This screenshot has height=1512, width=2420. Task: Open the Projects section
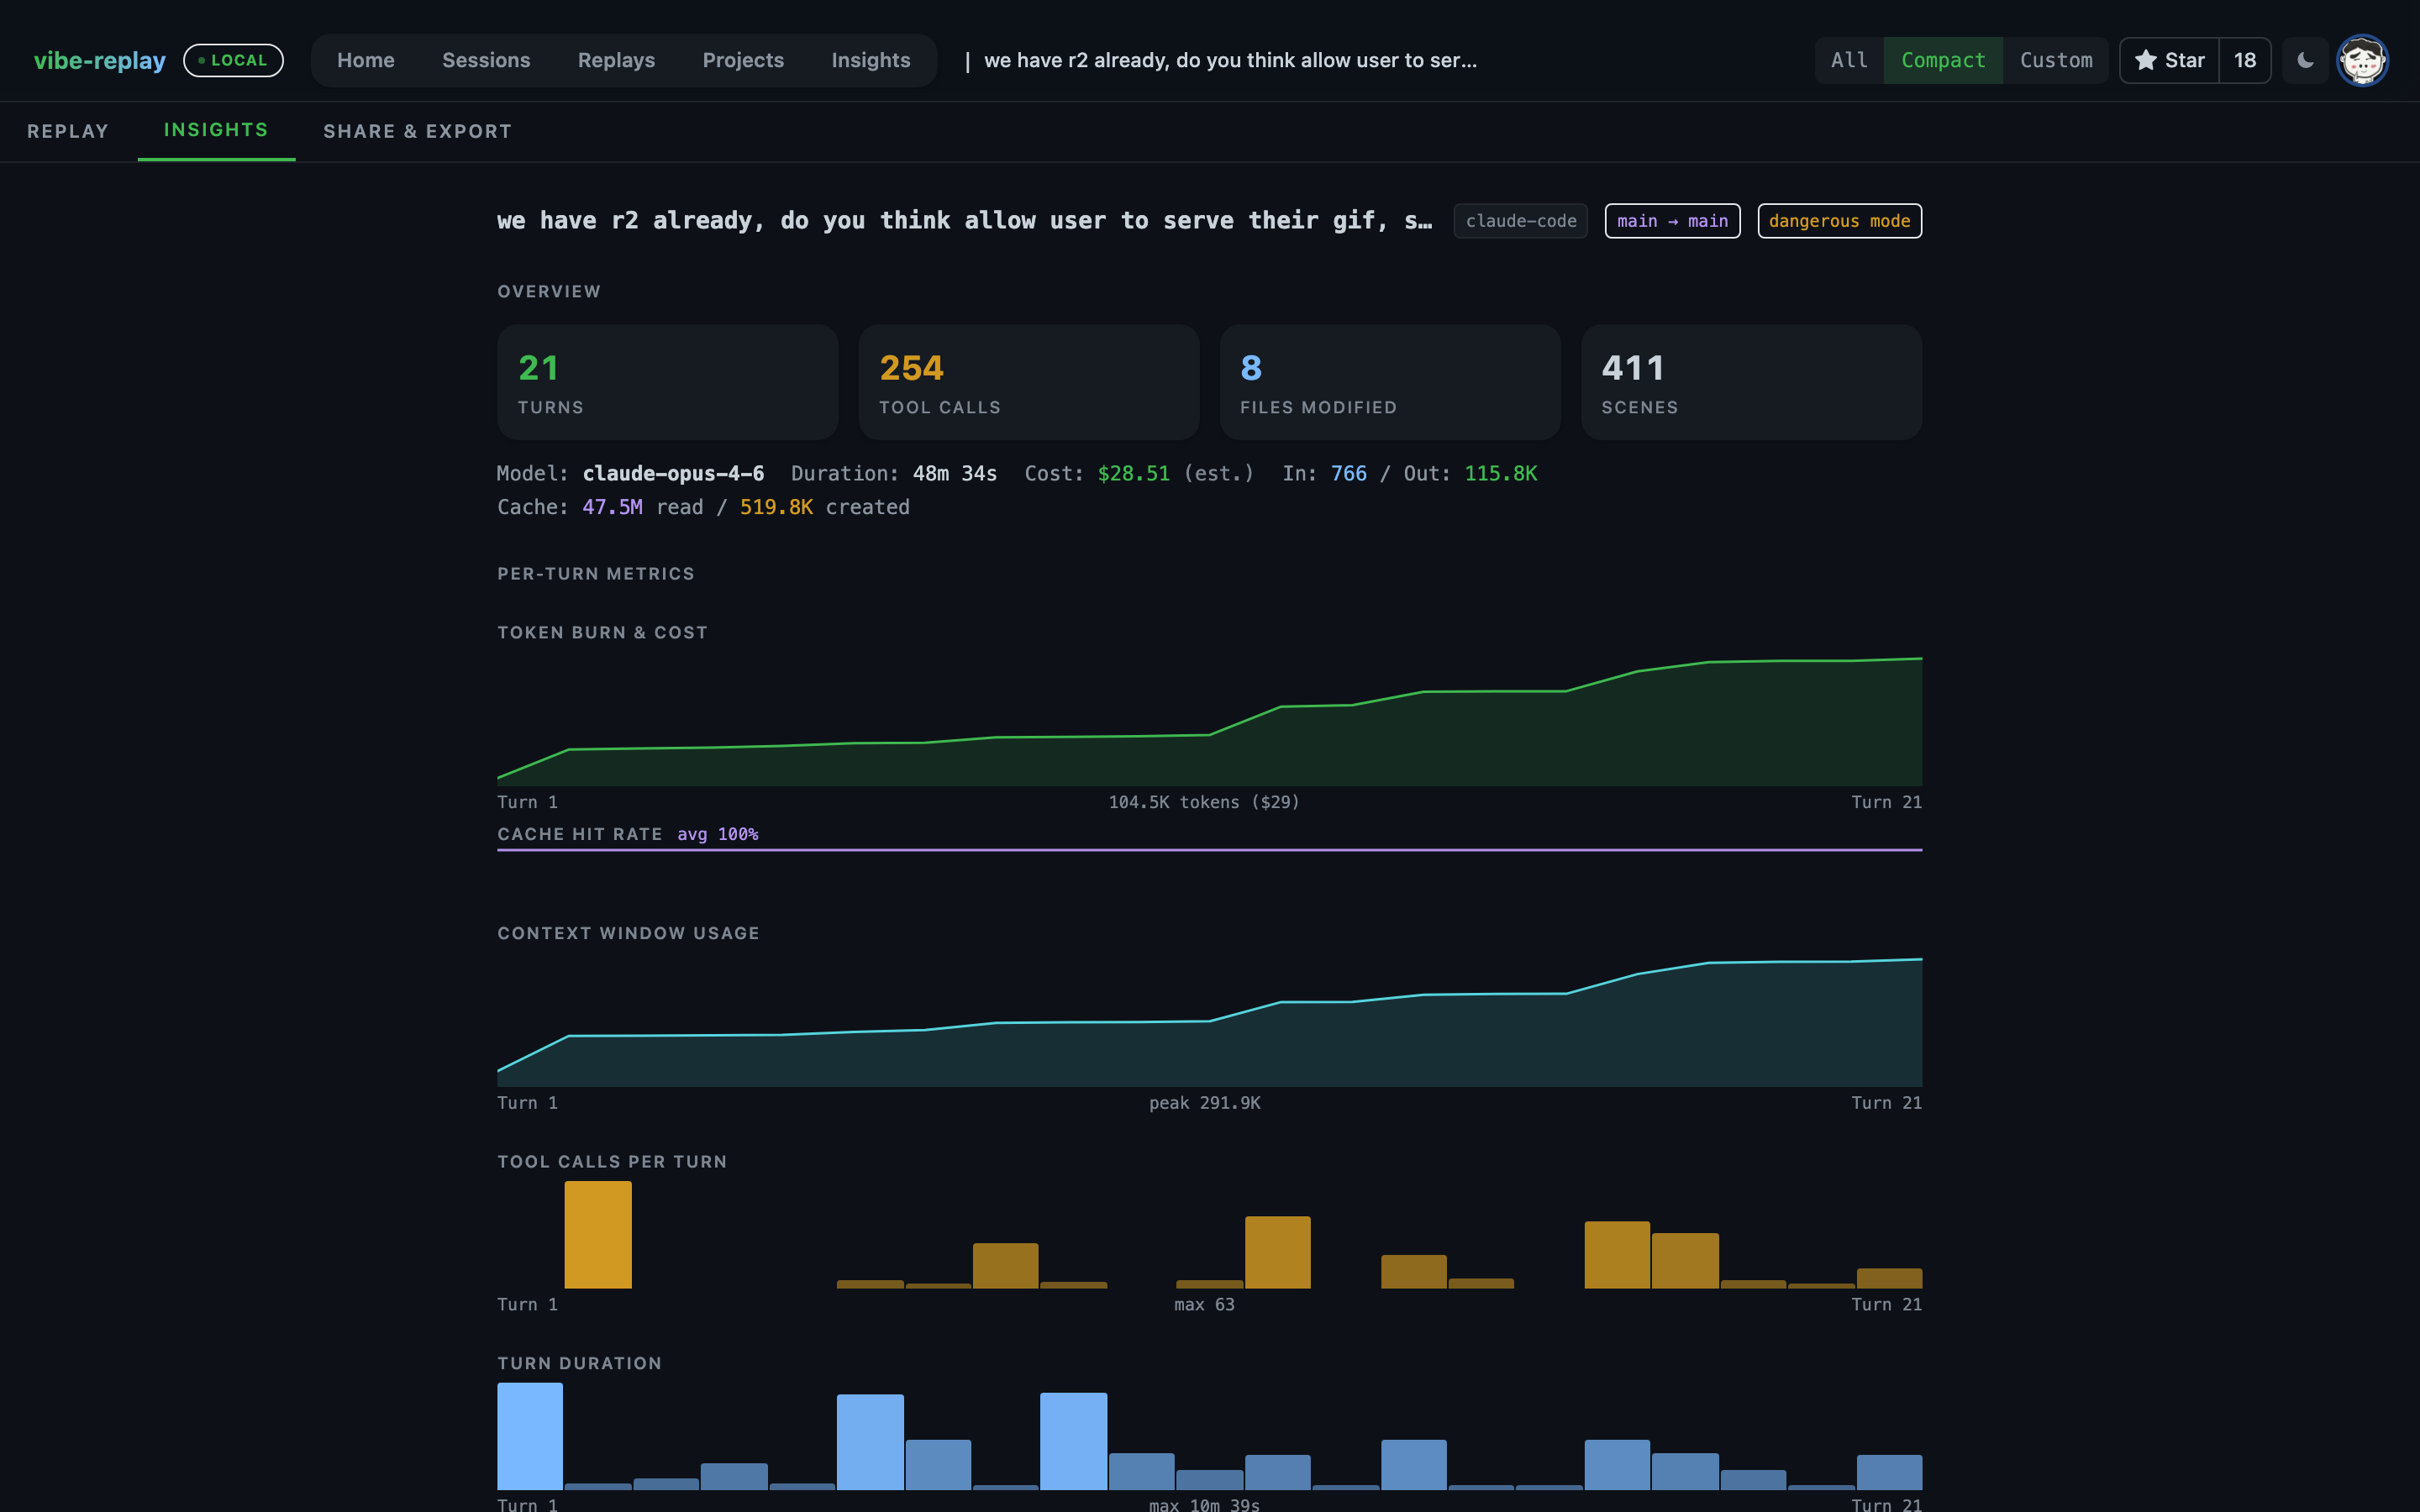[x=743, y=60]
